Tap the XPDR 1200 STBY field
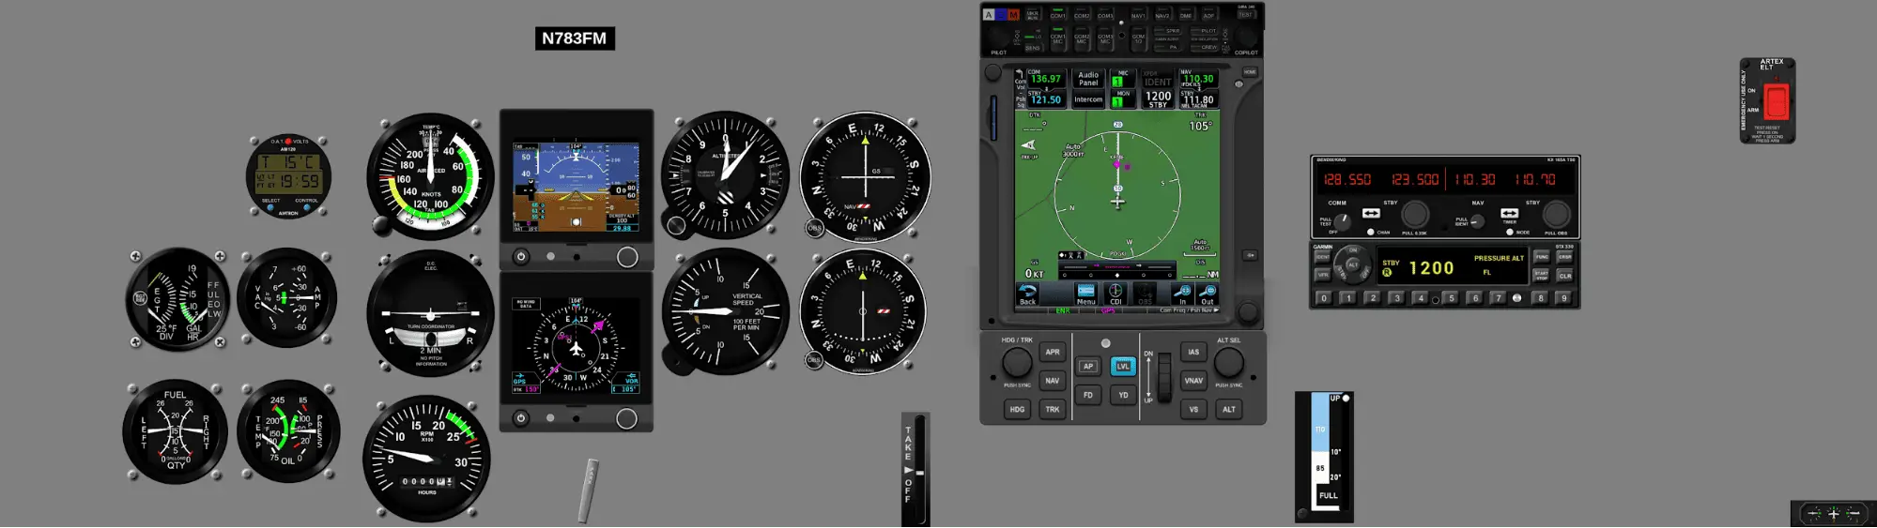 tap(1158, 98)
